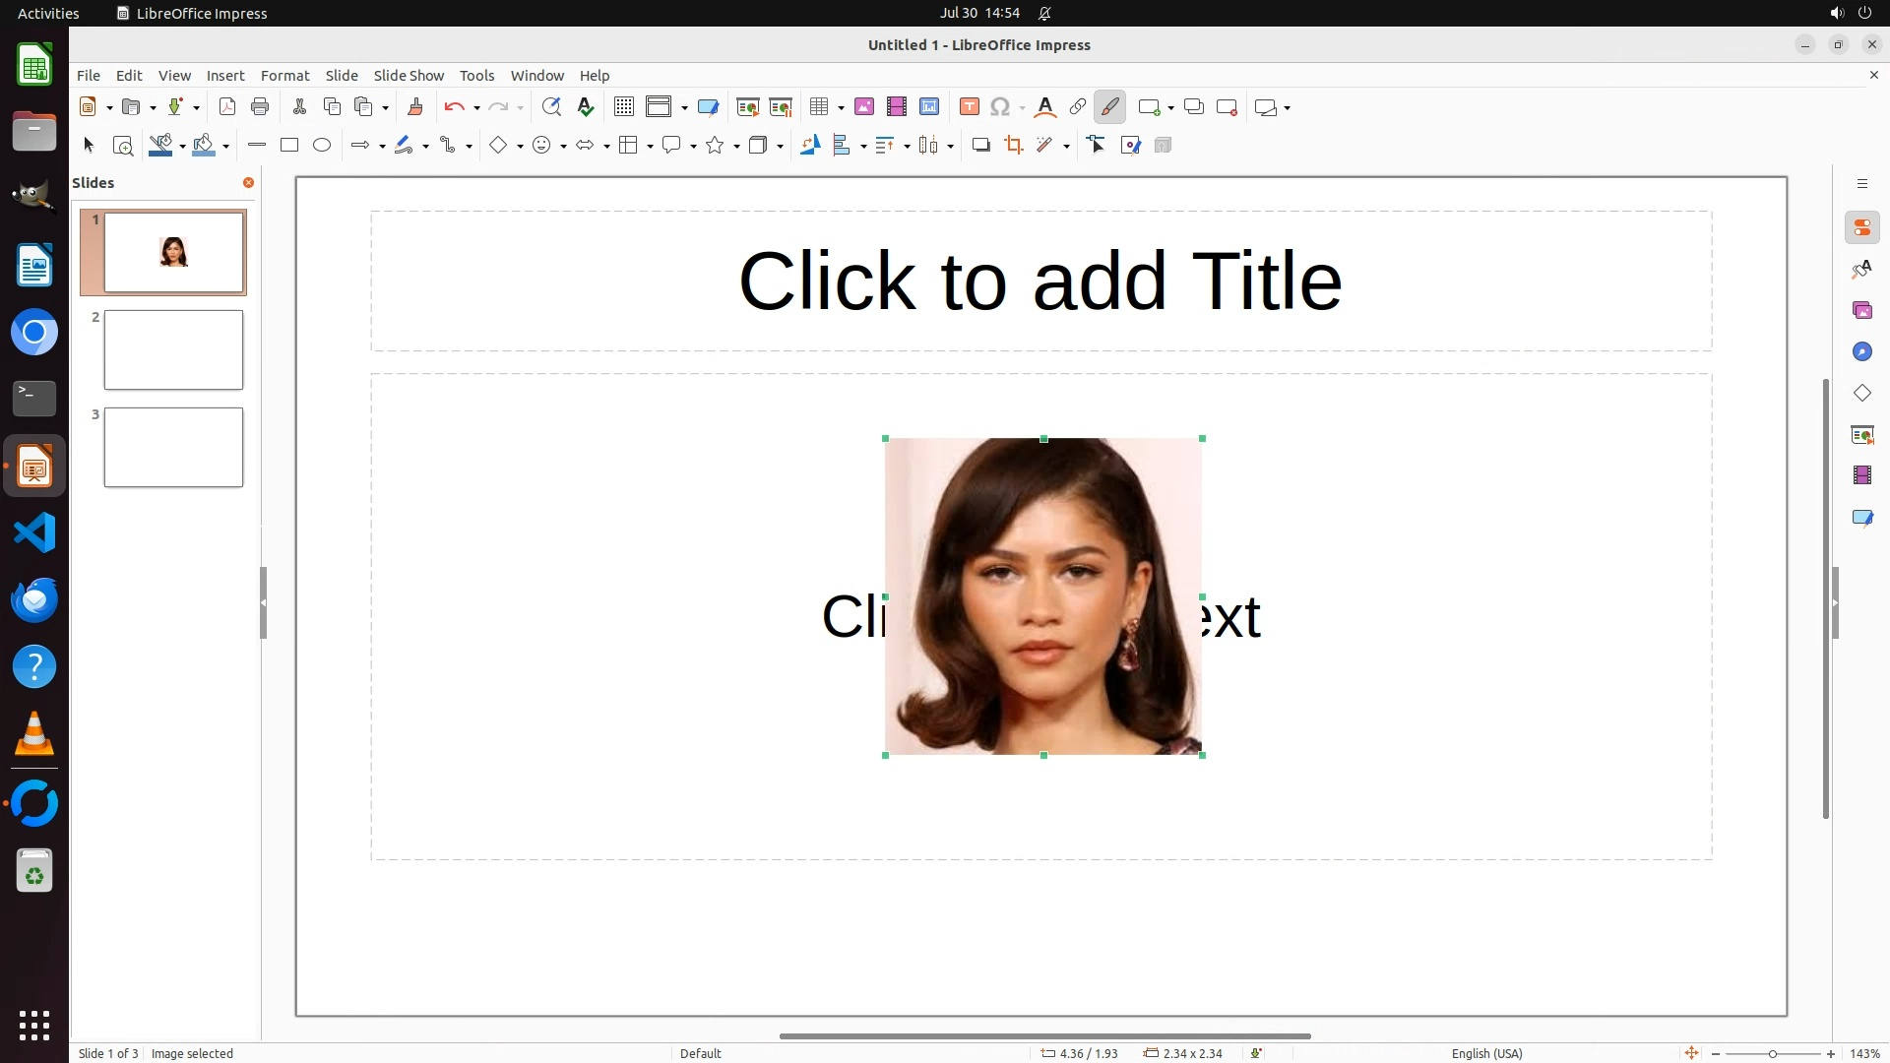Click English (USA) language in status bar
Screen dimensions: 1890x1063
(1486, 1053)
